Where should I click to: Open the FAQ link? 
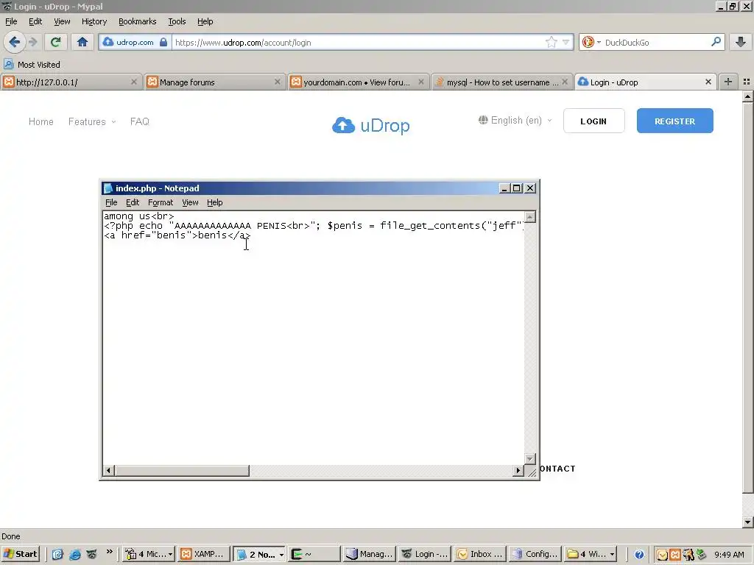[x=139, y=121]
